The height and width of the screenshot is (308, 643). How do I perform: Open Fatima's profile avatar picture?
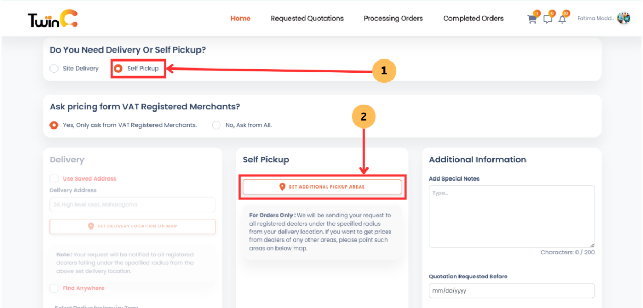[624, 18]
